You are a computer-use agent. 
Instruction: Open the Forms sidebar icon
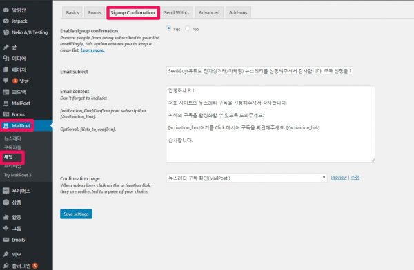click(x=6, y=114)
